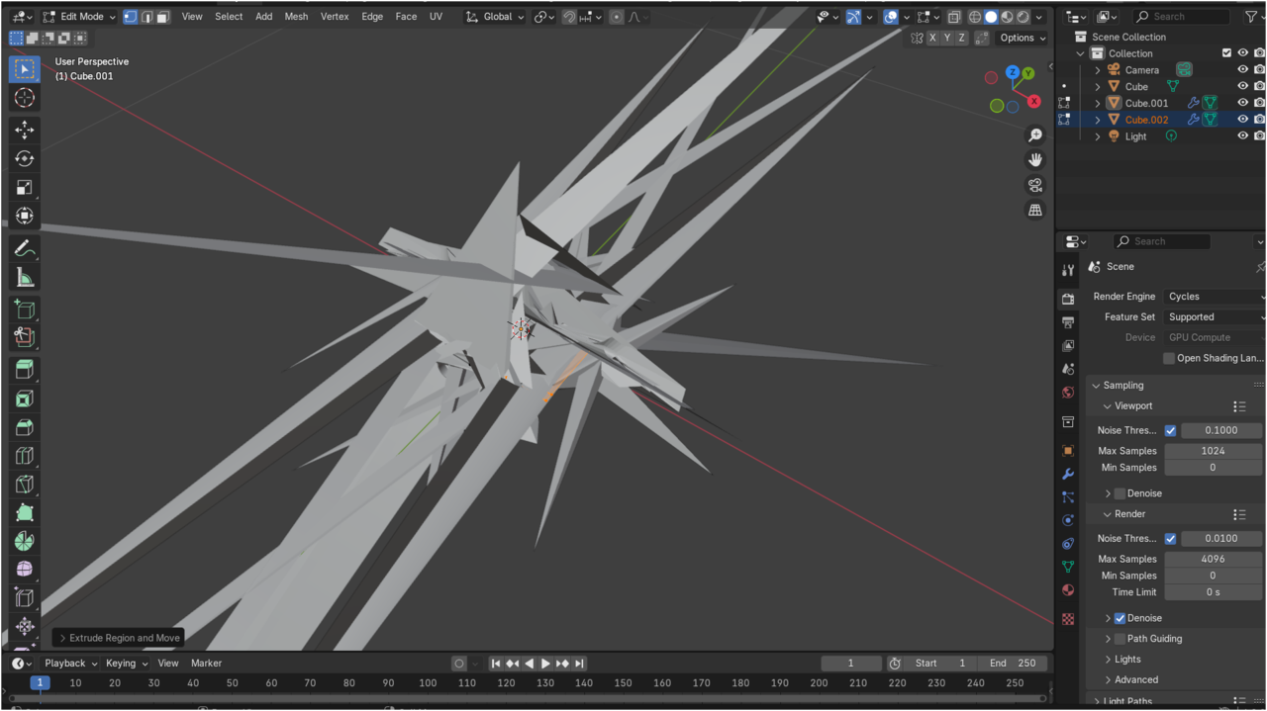Hide Cube.002 with its eye icon
Image resolution: width=1267 pixels, height=711 pixels.
[1242, 120]
